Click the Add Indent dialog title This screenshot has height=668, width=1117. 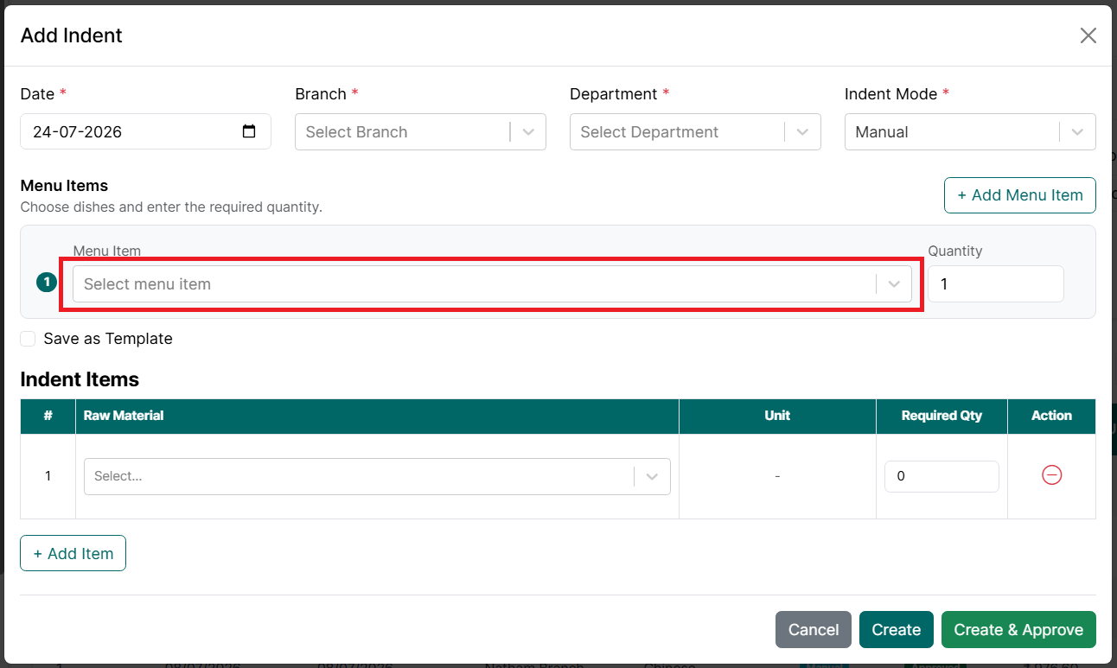pos(72,35)
